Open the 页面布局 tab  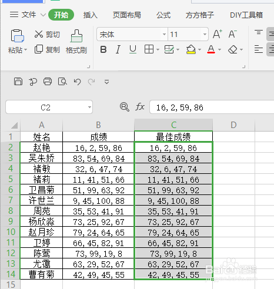point(127,15)
